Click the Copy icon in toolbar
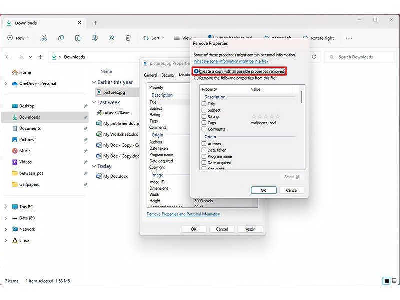Viewport: 400px width, 300px height. pos(61,38)
